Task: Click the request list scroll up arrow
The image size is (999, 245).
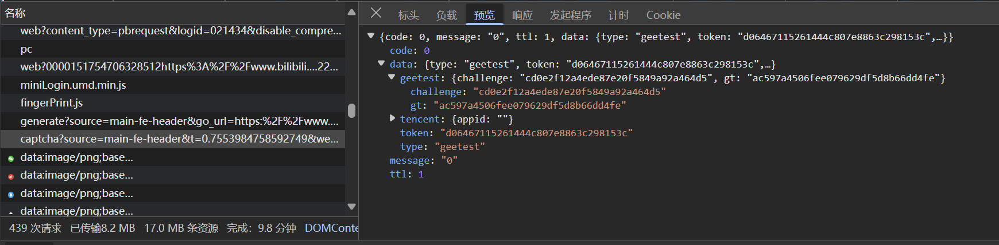Action: click(351, 12)
